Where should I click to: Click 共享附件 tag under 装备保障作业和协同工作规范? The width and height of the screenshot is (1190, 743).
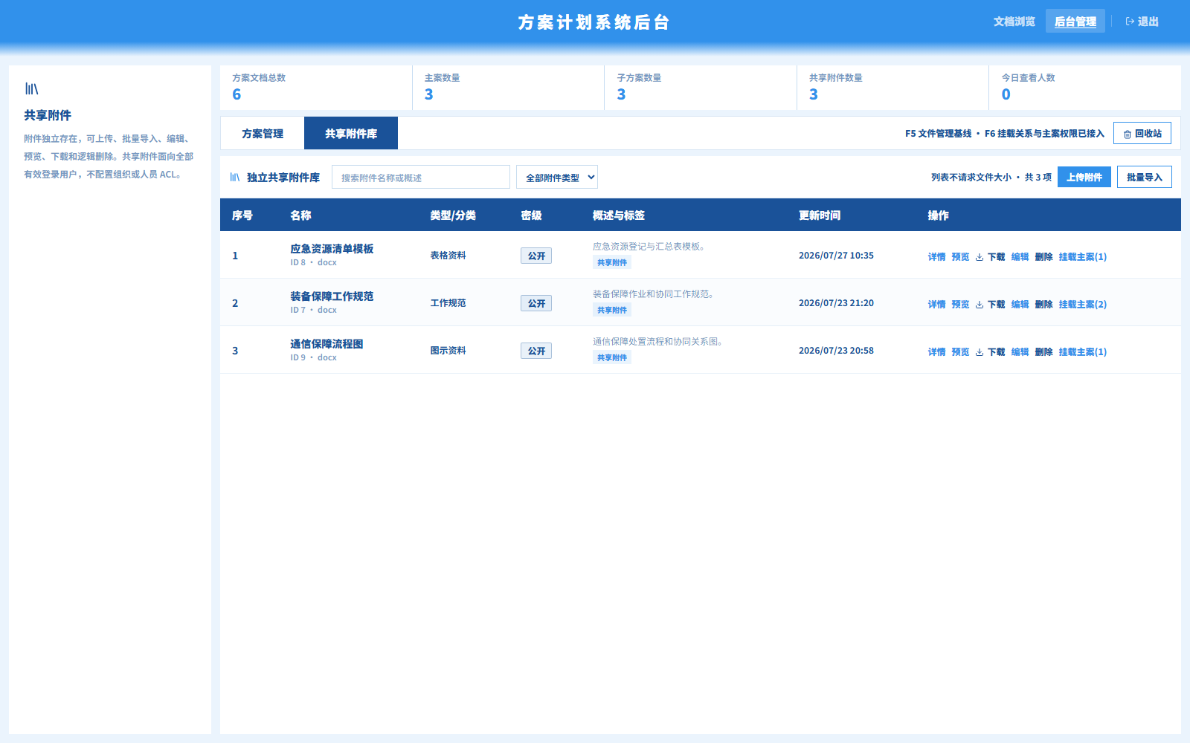612,310
